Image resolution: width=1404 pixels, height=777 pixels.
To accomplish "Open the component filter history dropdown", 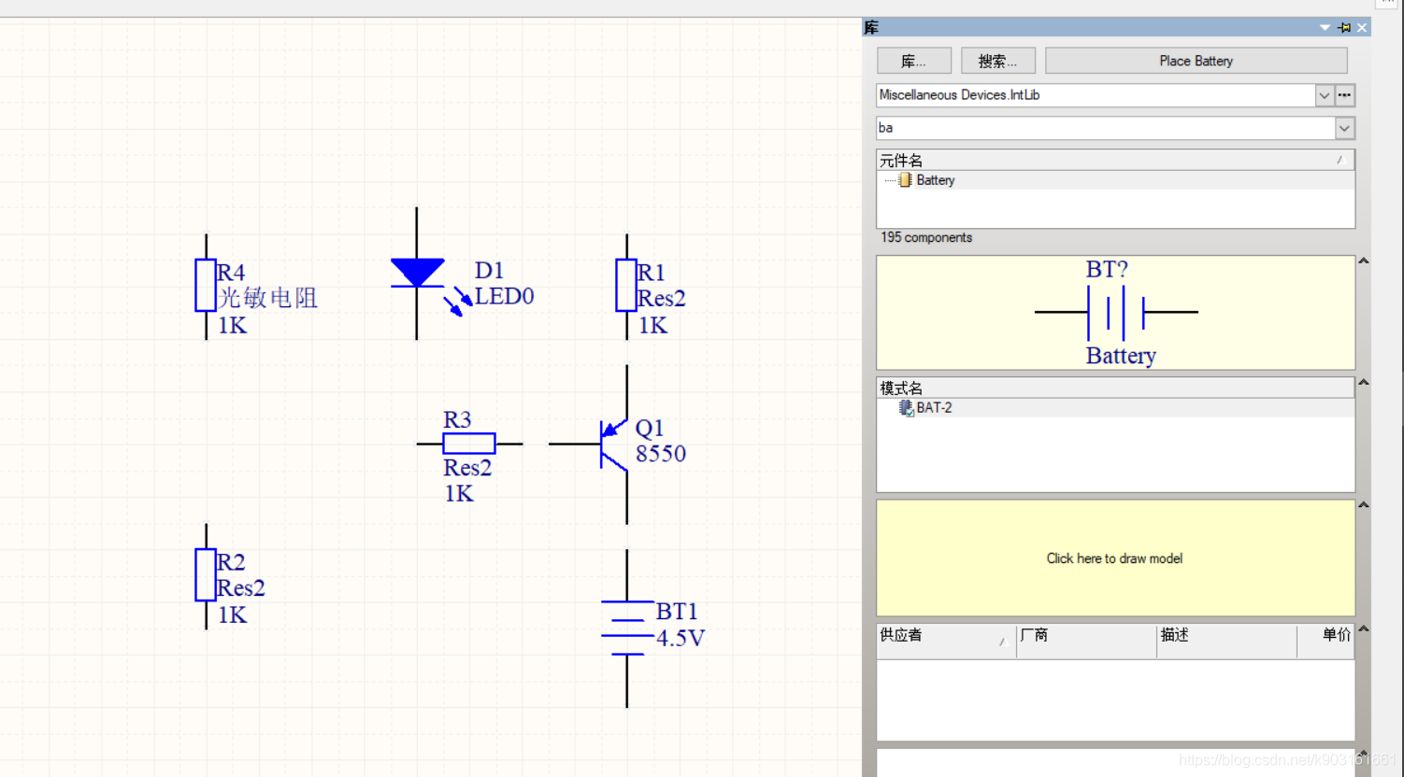I will pos(1344,128).
